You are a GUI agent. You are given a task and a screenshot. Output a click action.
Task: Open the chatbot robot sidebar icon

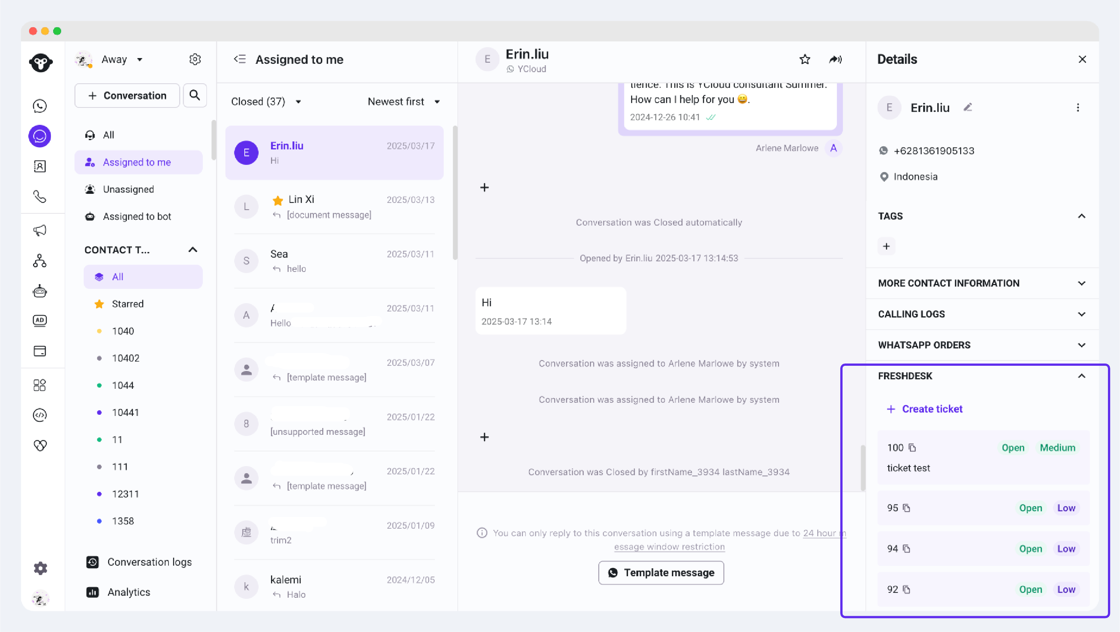pyautogui.click(x=40, y=291)
